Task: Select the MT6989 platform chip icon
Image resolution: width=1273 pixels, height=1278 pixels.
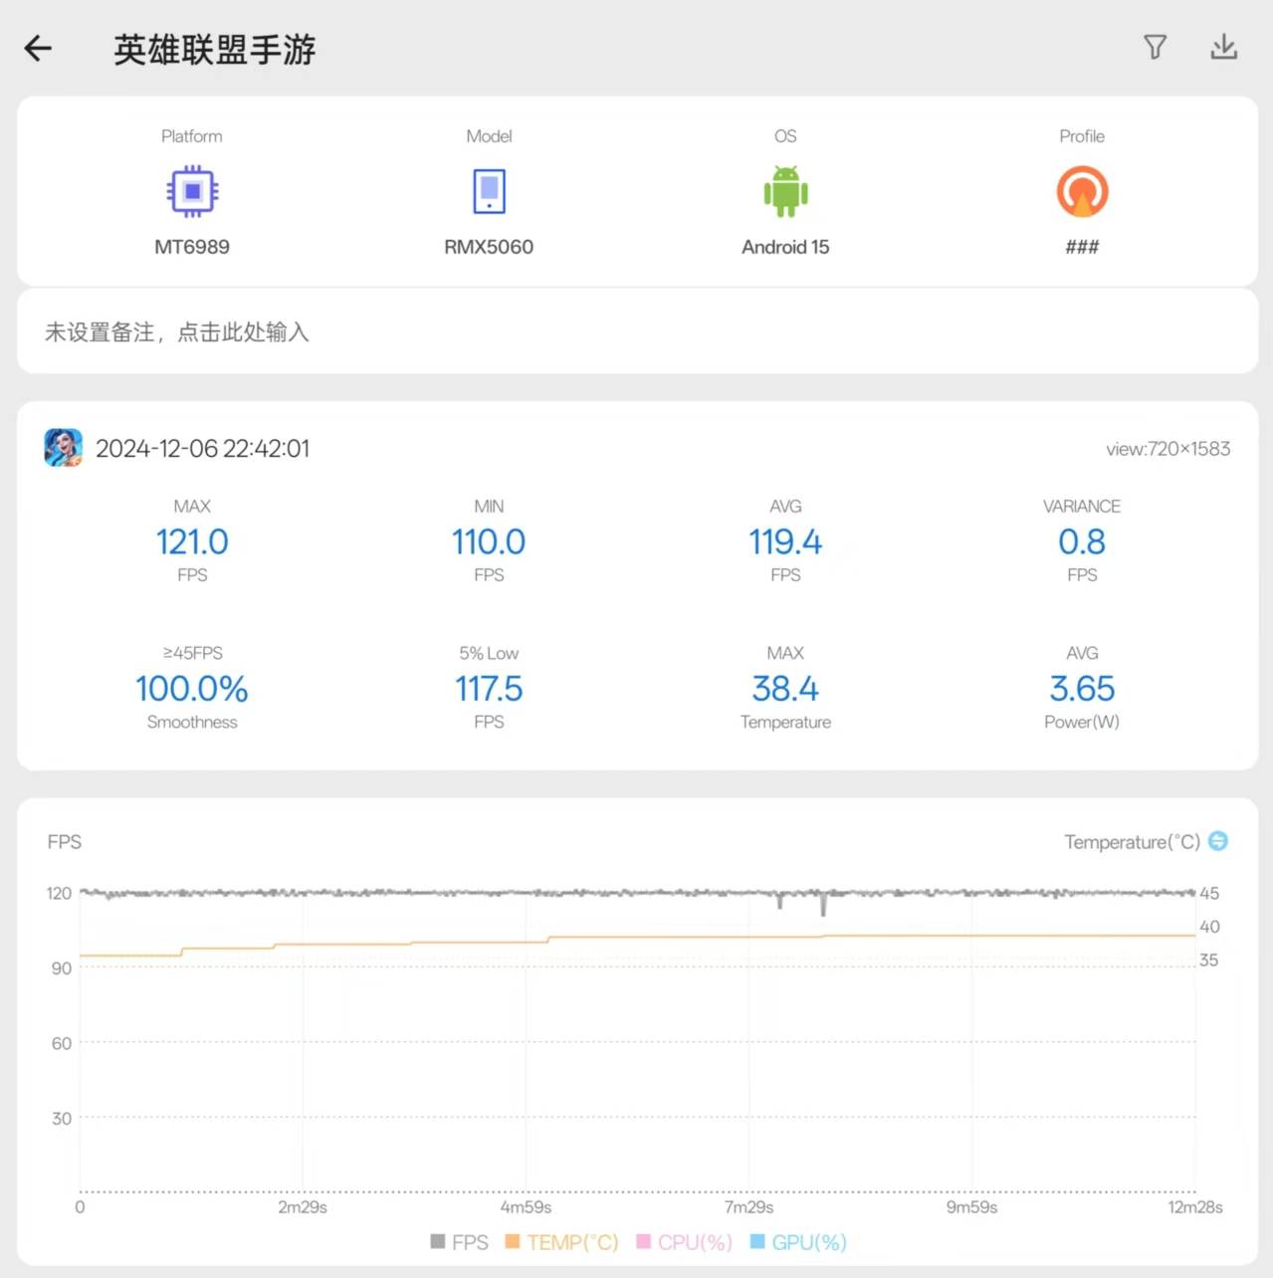Action: pos(192,191)
